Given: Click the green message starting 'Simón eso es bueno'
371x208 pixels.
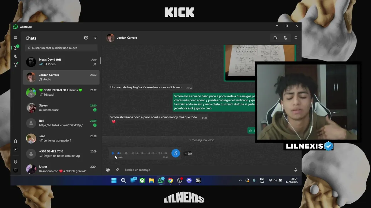Looking at the screenshot, I should coord(214,102).
